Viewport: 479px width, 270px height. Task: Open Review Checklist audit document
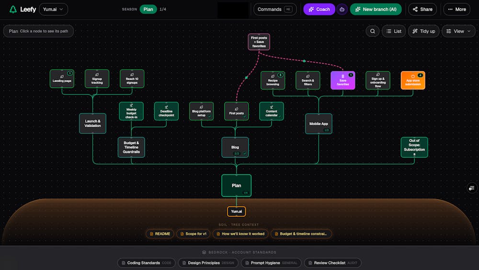tap(333, 263)
